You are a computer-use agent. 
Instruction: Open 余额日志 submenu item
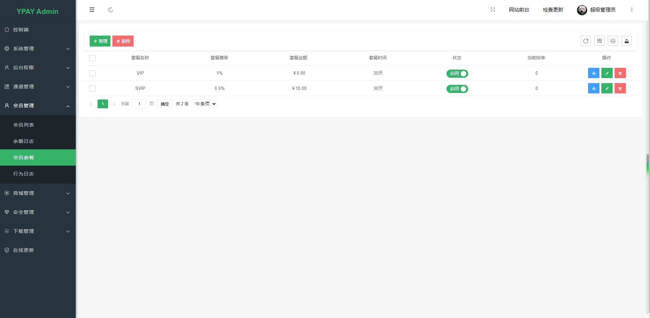click(x=23, y=141)
